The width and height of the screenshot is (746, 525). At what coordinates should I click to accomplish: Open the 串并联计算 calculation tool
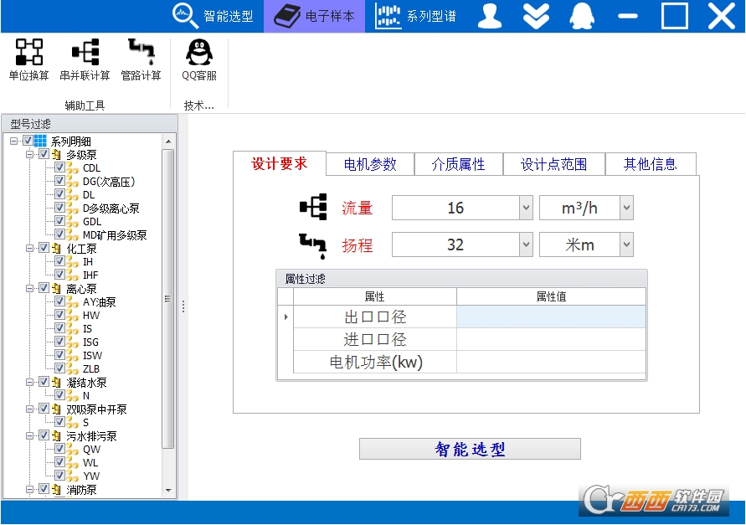click(85, 59)
